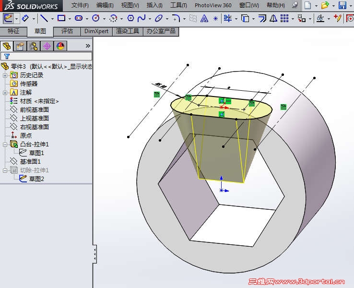Open the 编辑(E) menu
Viewport: 354px width, 288px height.
[105, 5]
